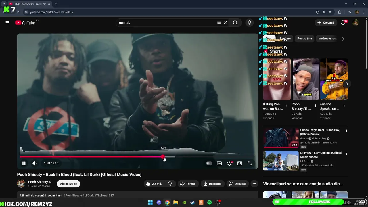The height and width of the screenshot is (207, 368).
Task: Show more filter chips with arrow
Action: tap(343, 39)
